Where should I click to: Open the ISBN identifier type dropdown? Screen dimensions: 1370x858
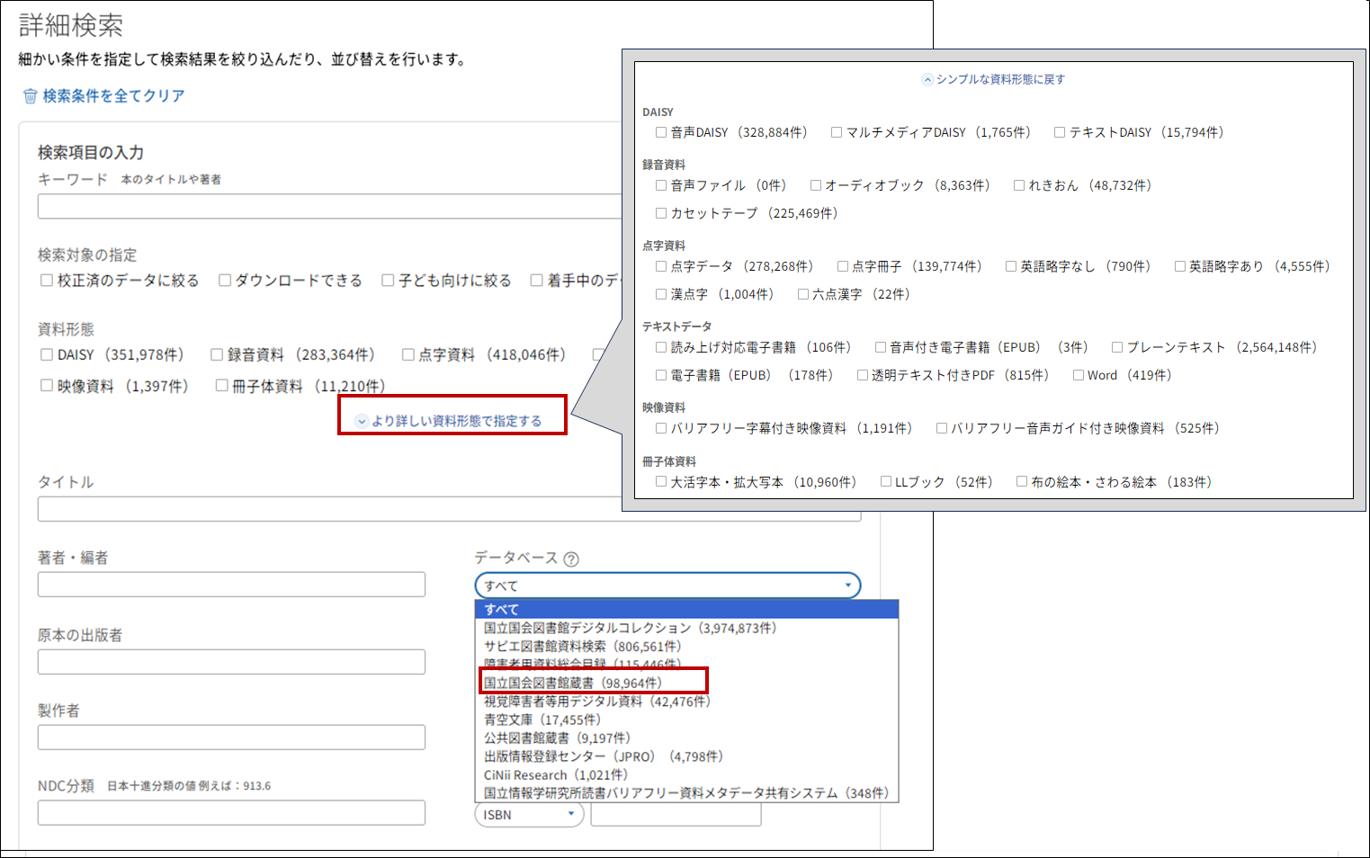click(529, 815)
